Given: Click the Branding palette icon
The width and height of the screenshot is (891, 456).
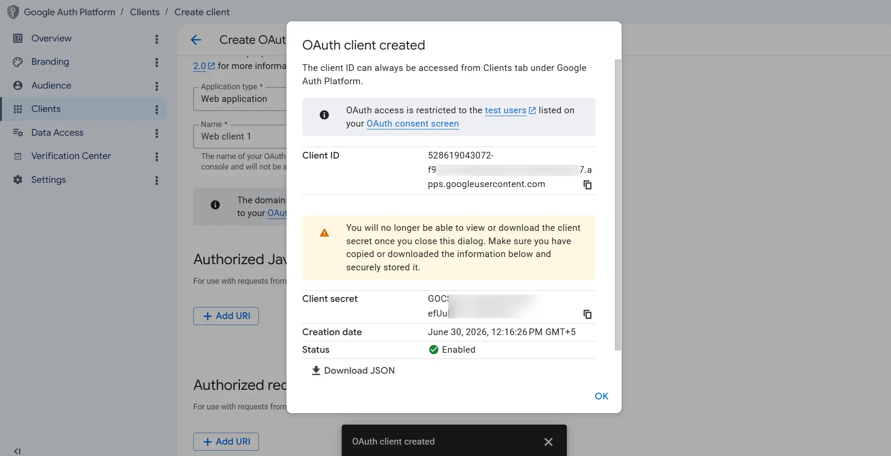Looking at the screenshot, I should (x=18, y=62).
